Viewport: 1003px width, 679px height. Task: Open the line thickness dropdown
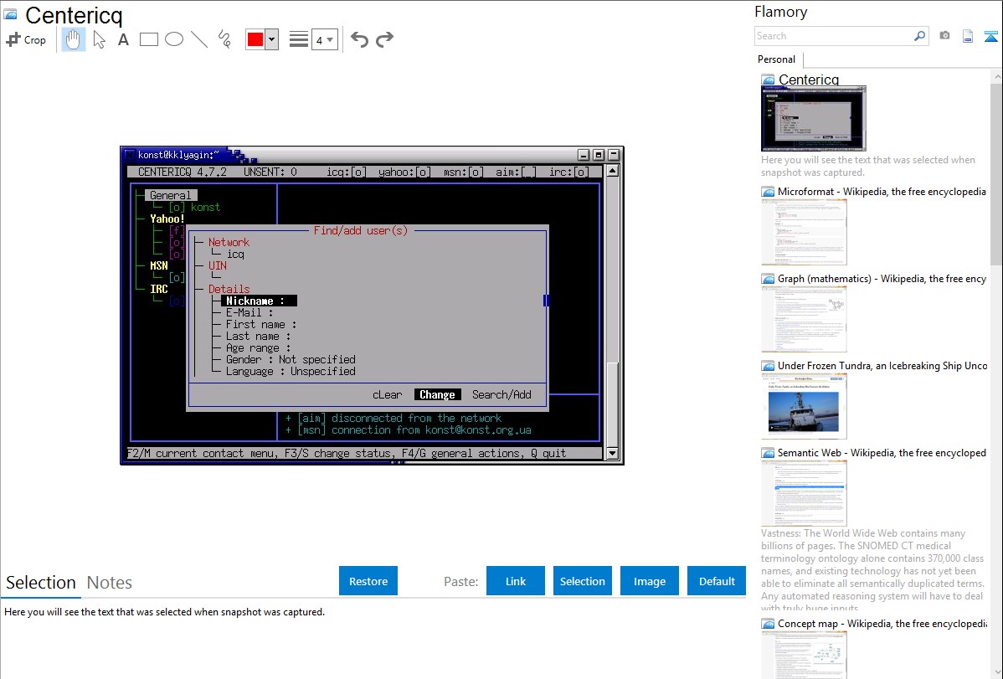click(324, 39)
